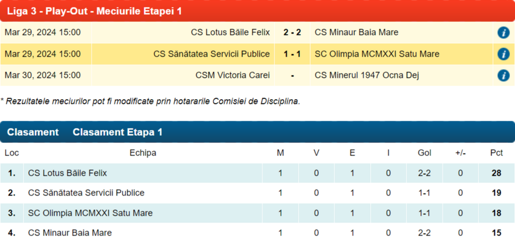This screenshot has width=515, height=243.
Task: Click CS Minerul 1947 Ocna Dej
Action: pos(367,76)
